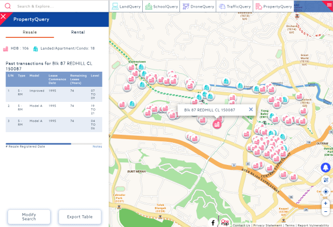Zoom out the map with minus button

click(x=325, y=211)
